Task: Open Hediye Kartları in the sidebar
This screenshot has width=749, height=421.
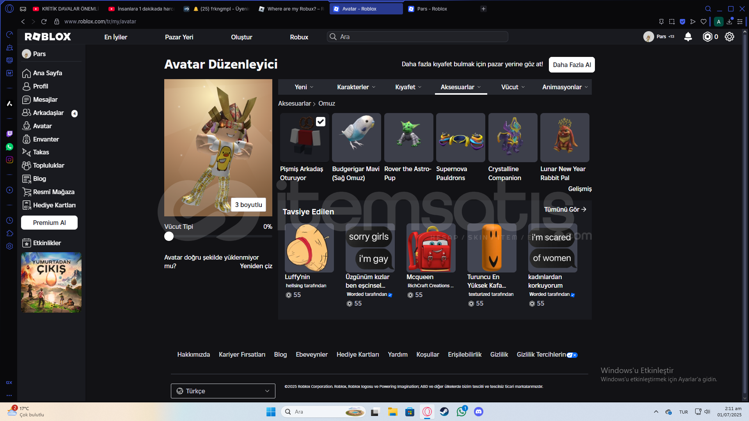Action: [x=54, y=205]
